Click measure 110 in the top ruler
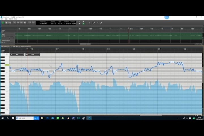204x136 pixels. click(x=70, y=29)
